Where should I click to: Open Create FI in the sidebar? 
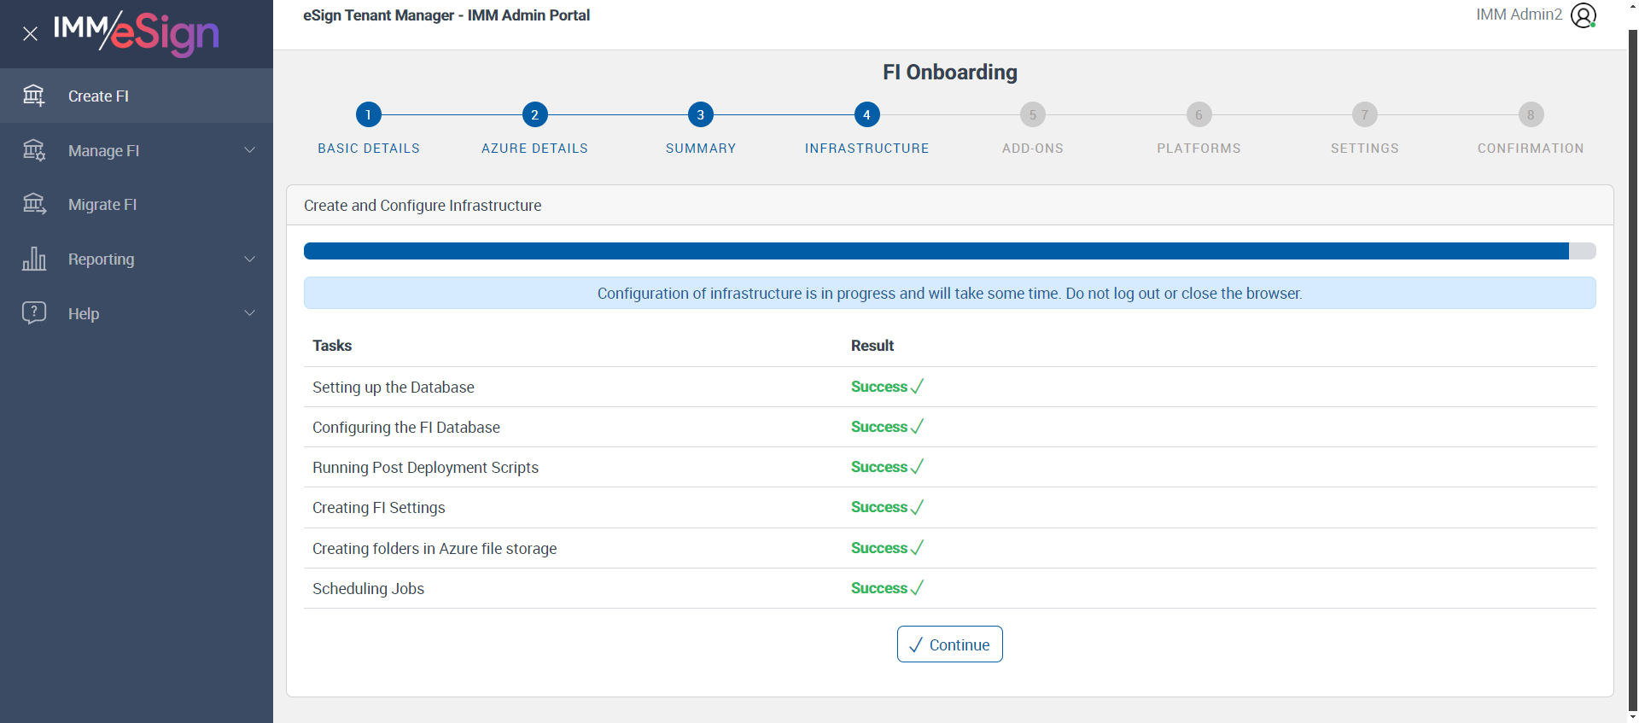137,96
